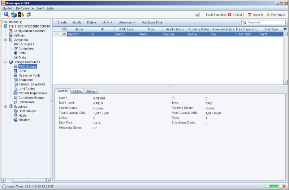Click the All Devices(1) root node
Screen dimensions: 289x190
pyautogui.click(x=13, y=22)
